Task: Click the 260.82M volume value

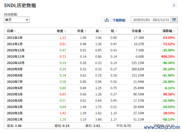Action: tap(138, 69)
